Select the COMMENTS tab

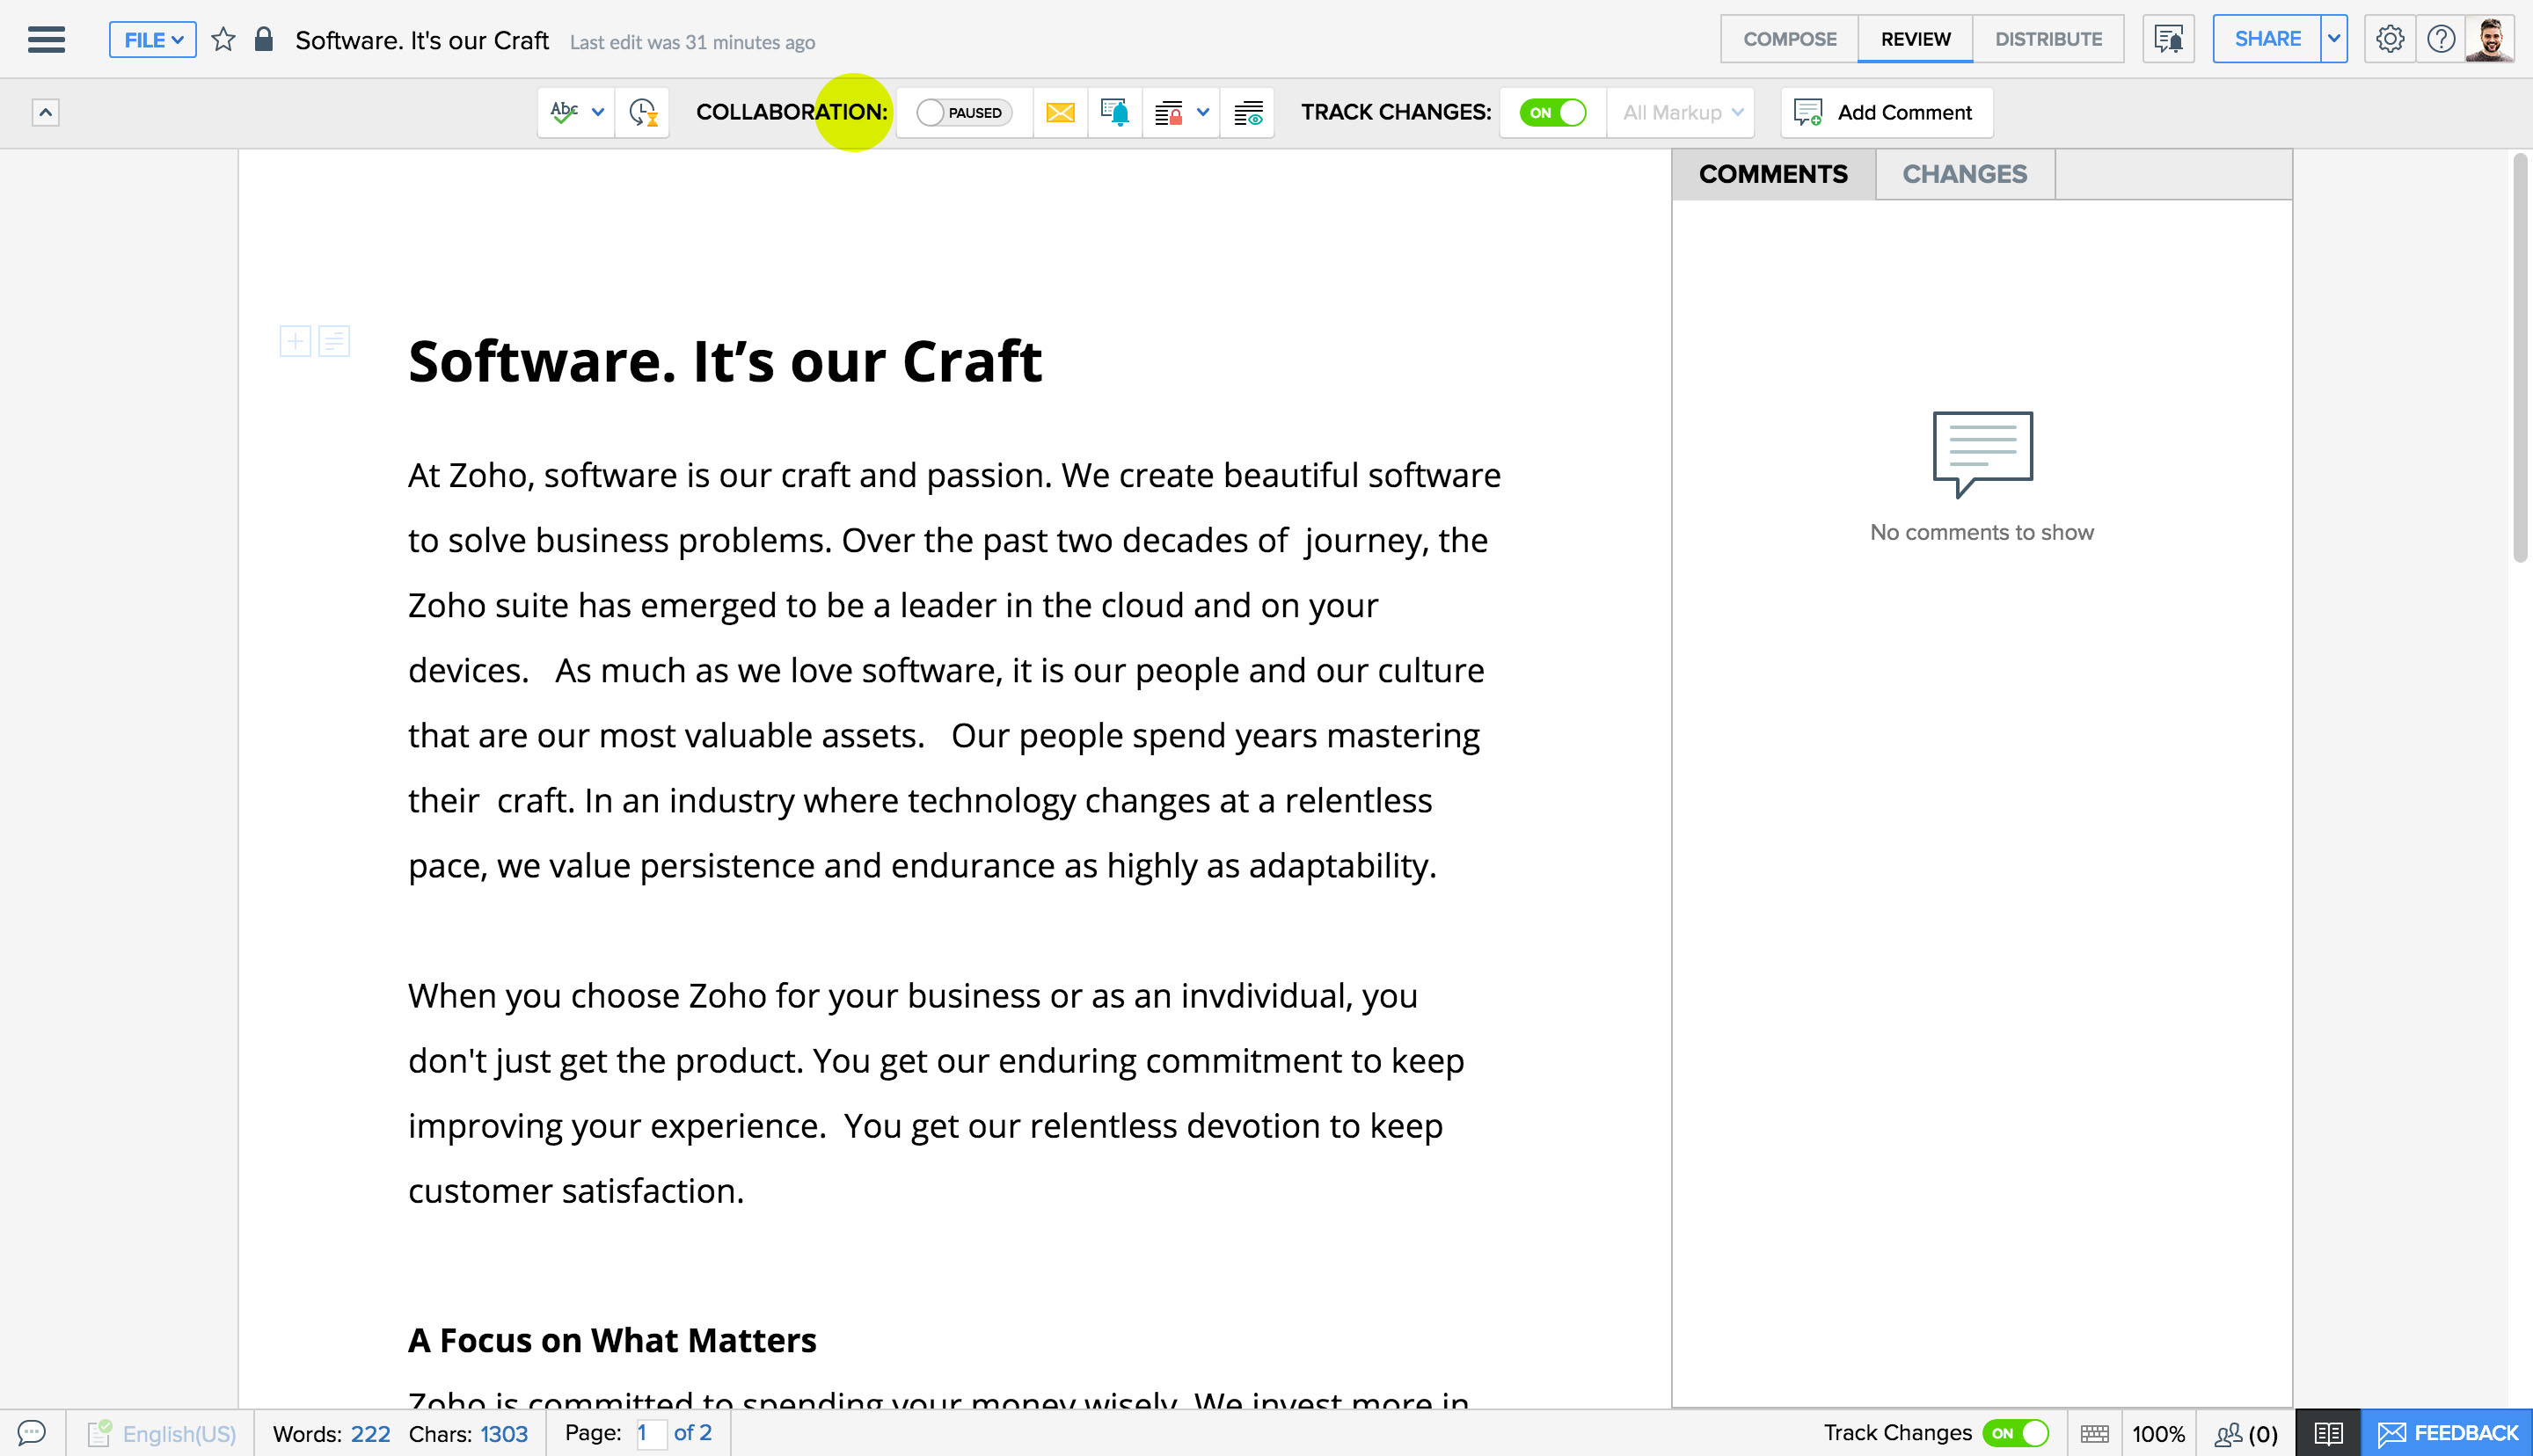click(1773, 174)
